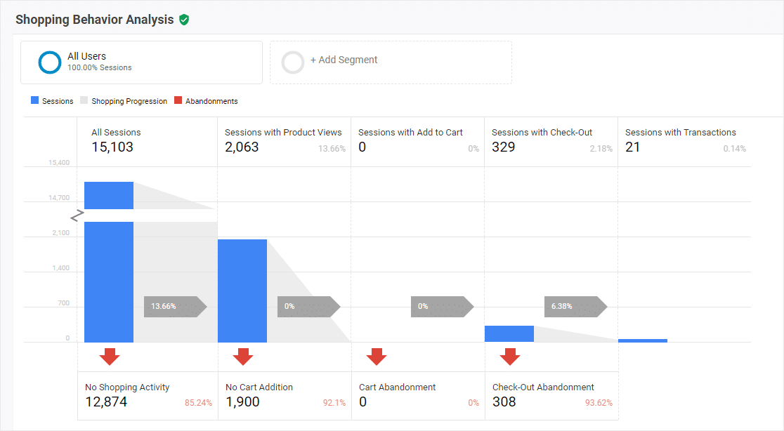The height and width of the screenshot is (431, 784).
Task: Click the red arrow above No Shopping Activity
Action: (110, 357)
